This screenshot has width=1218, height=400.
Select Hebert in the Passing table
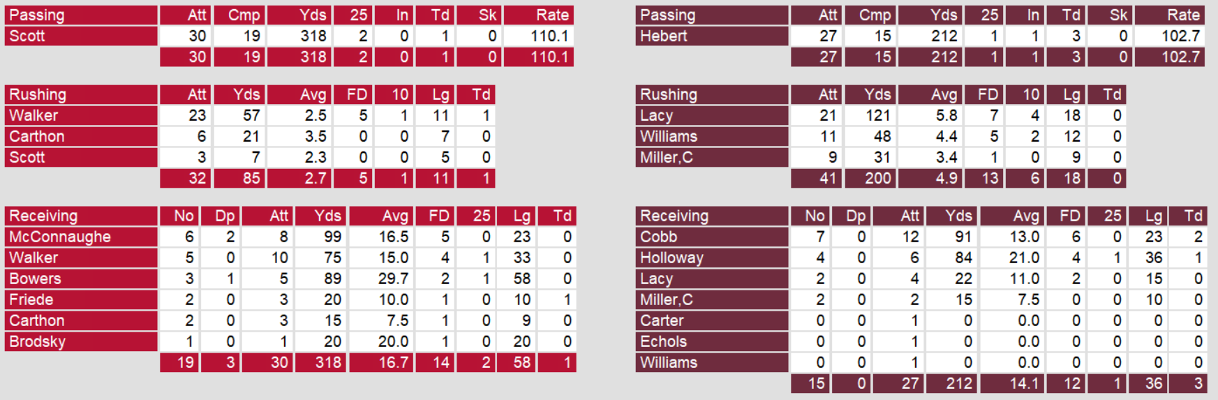664,36
